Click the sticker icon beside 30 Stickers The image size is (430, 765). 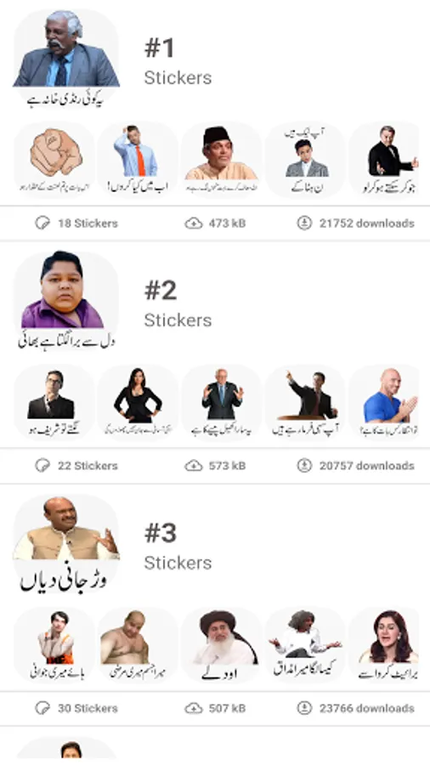coord(42,708)
